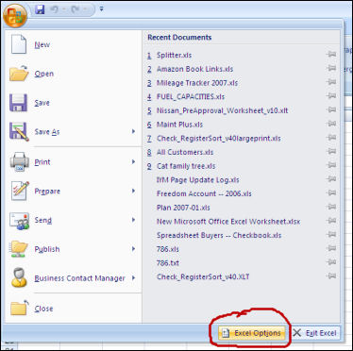This screenshot has height=351, width=353.
Task: Pin Mileage Tracker 2007.xls with its pushpin
Action: [x=331, y=82]
